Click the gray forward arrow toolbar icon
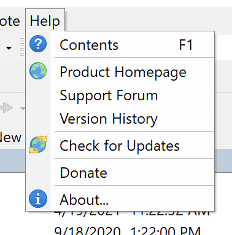 coord(7,108)
